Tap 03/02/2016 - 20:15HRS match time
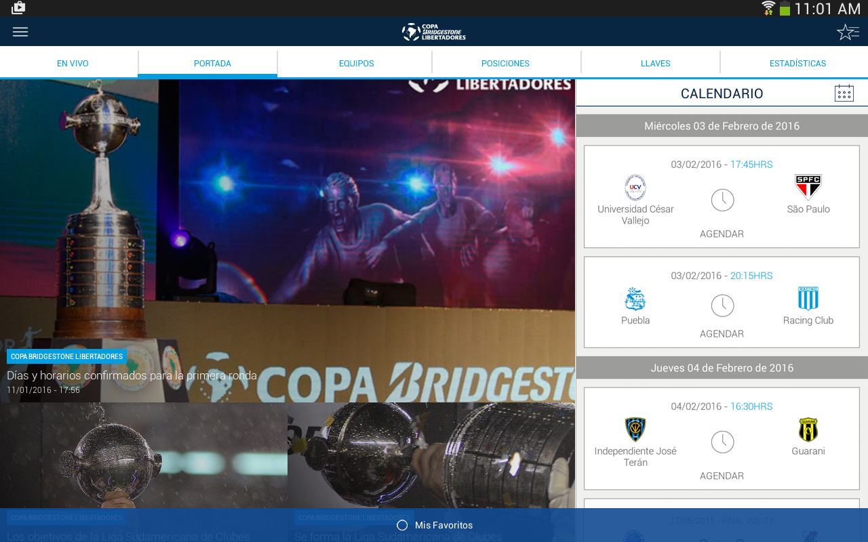This screenshot has height=542, width=868. point(722,276)
